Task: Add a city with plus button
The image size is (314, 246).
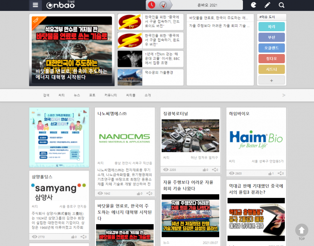Action: pos(272,80)
